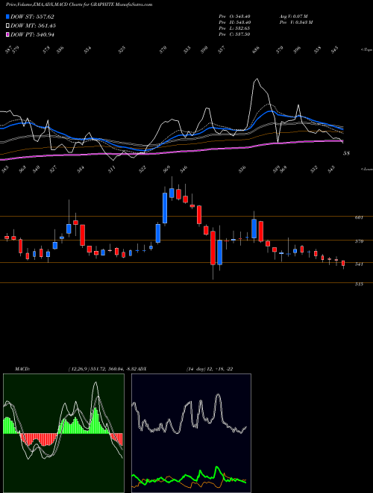The width and height of the screenshot is (373, 493).
Task: Click the '58' value right of the EMA lines
Action: point(346,153)
